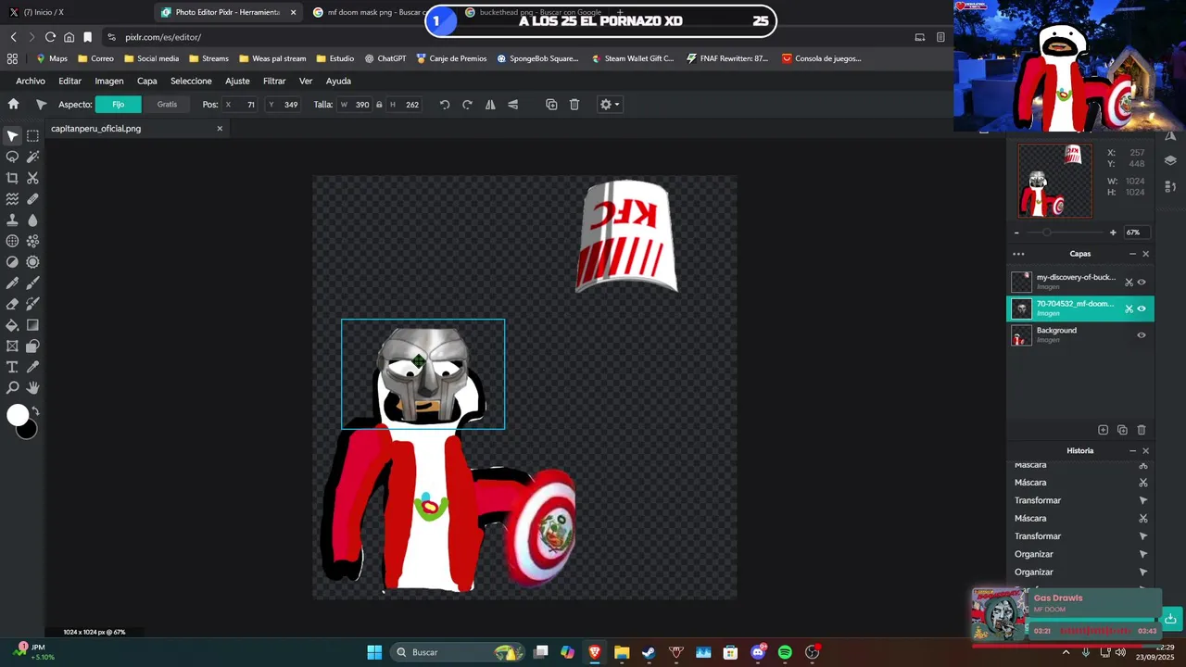Open ChatGPT bookmark in bookmarks bar
The image size is (1186, 667).
(385, 58)
